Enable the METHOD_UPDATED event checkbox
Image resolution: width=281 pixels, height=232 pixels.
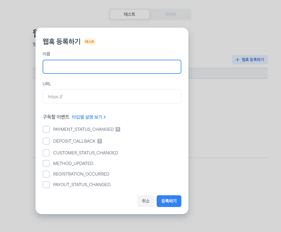tap(46, 163)
